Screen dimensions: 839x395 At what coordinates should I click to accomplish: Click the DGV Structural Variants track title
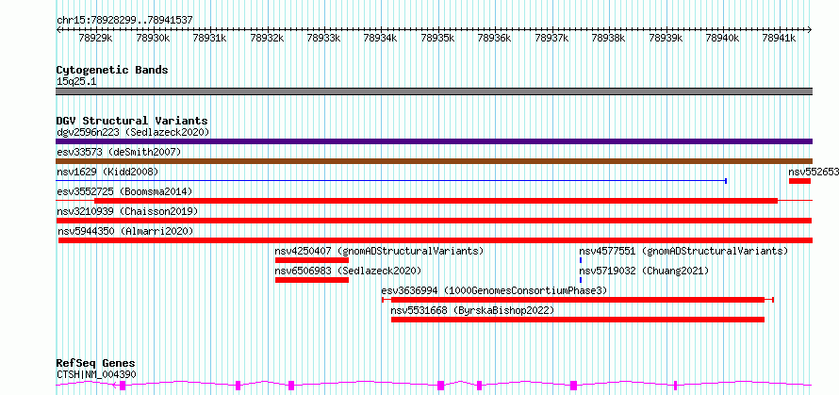pos(132,121)
